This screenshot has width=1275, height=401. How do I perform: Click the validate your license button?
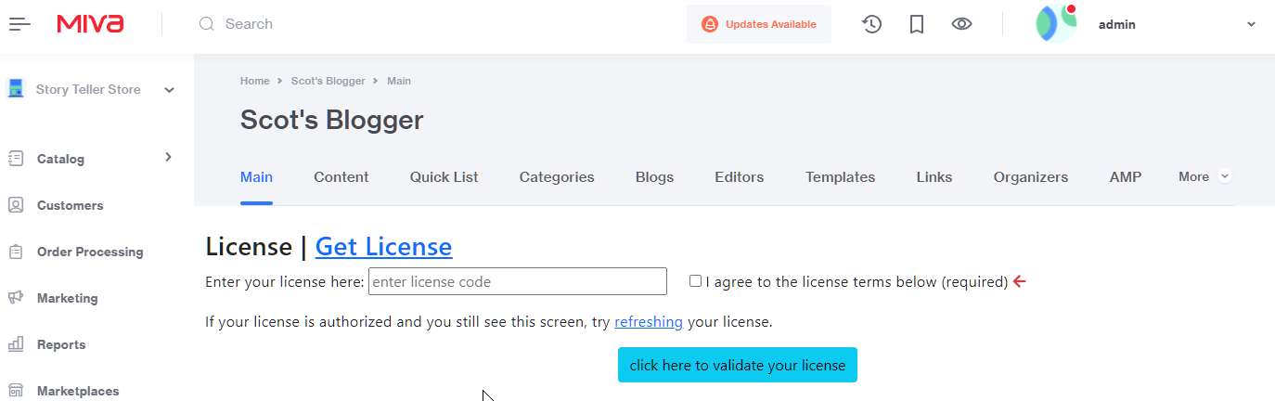tap(738, 365)
